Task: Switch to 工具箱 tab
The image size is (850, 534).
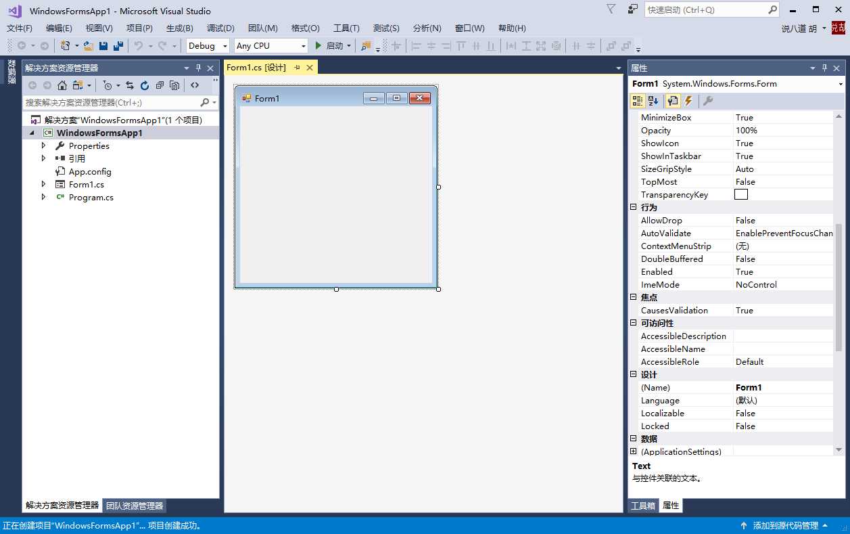Action: 642,506
